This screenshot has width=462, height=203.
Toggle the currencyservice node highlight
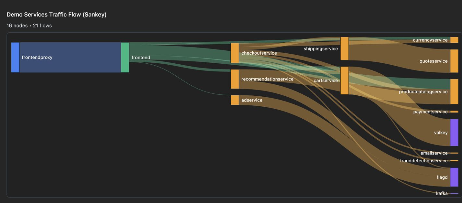tap(455, 39)
